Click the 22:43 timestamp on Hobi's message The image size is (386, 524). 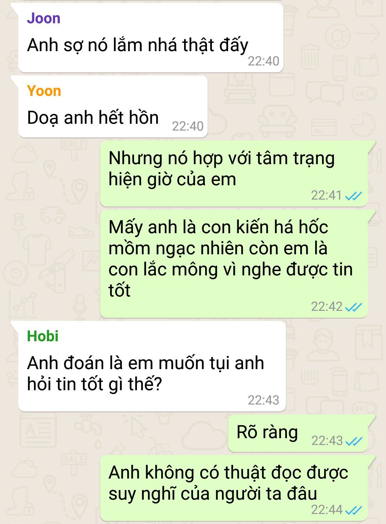(x=263, y=400)
